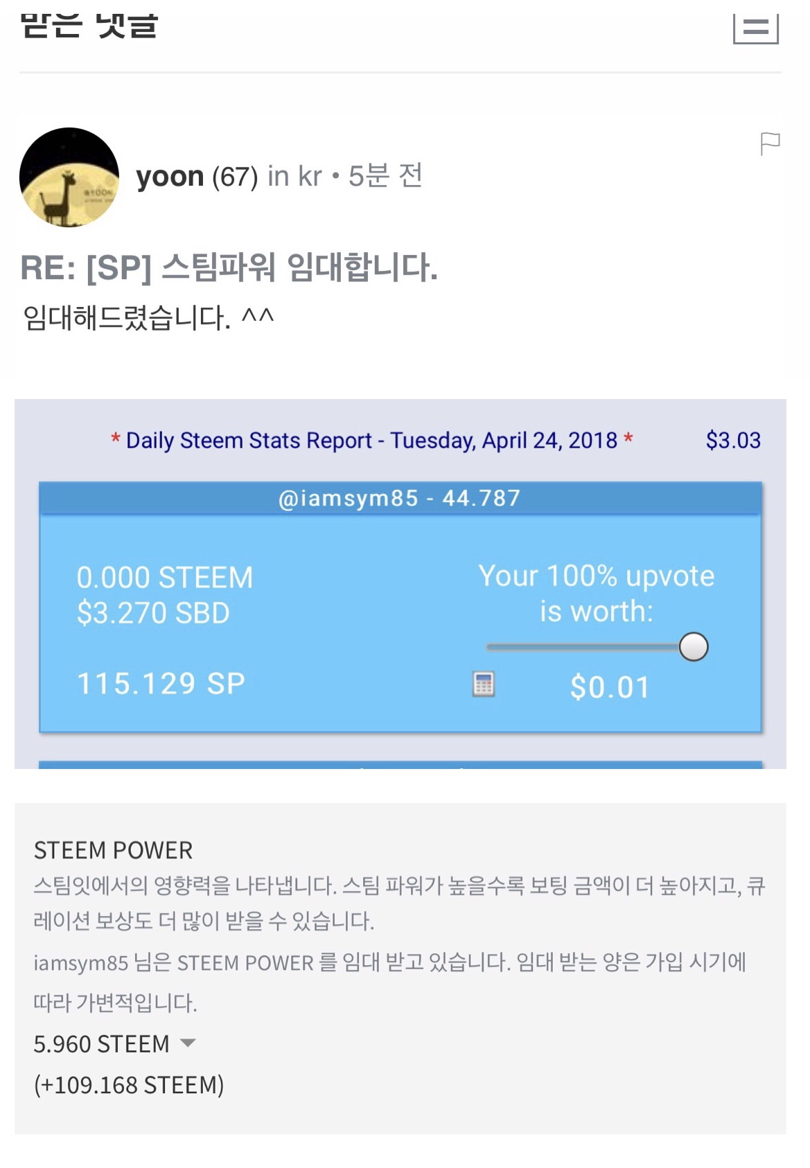Image resolution: width=810 pixels, height=1168 pixels.
Task: Open the RE: [SP] 스팀파워 임대합니다 post title
Action: (229, 268)
